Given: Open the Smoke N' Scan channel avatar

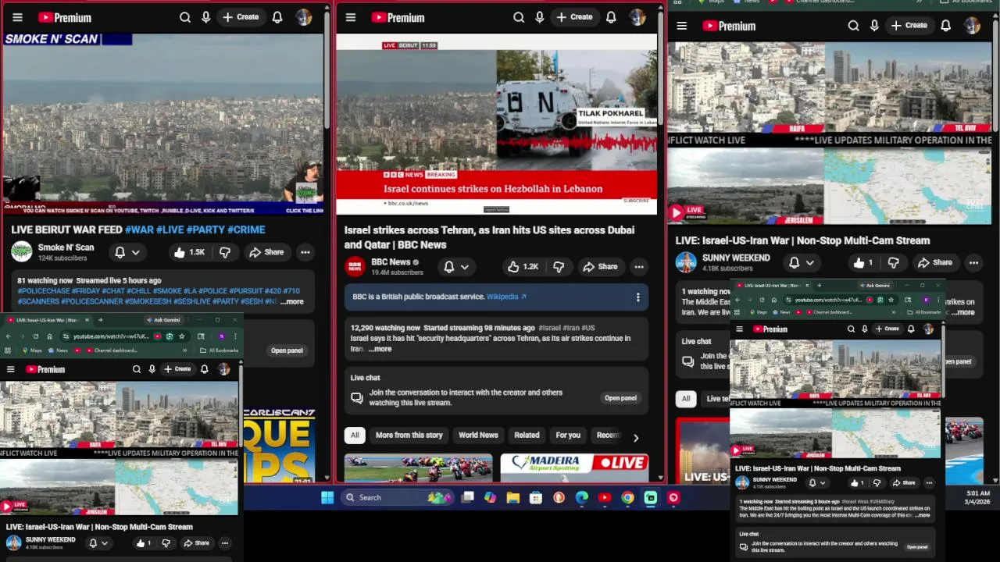Looking at the screenshot, I should pyautogui.click(x=22, y=251).
